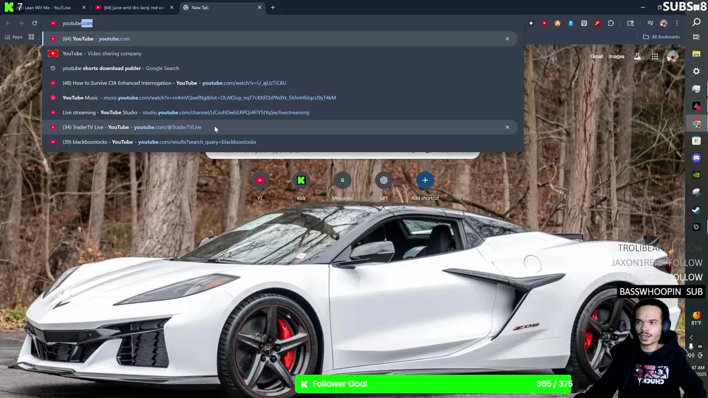
Task: Open the red pickaxe extension icon
Action: pyautogui.click(x=597, y=23)
